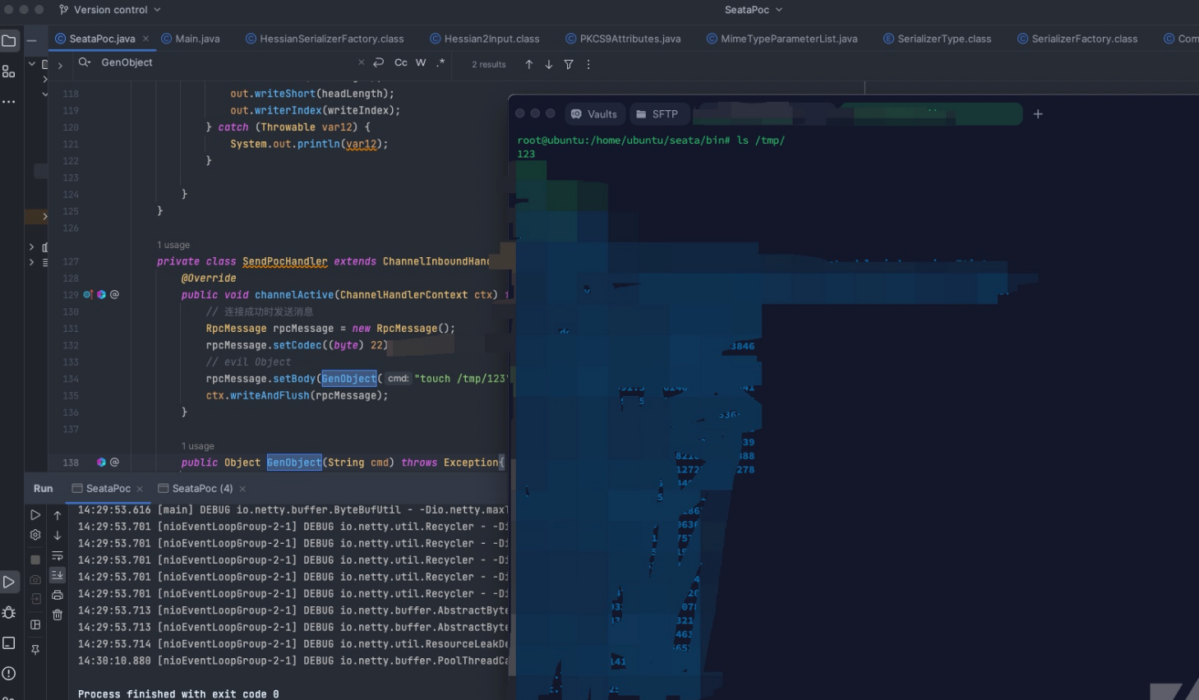Open the Structure tool window icon

pos(9,71)
